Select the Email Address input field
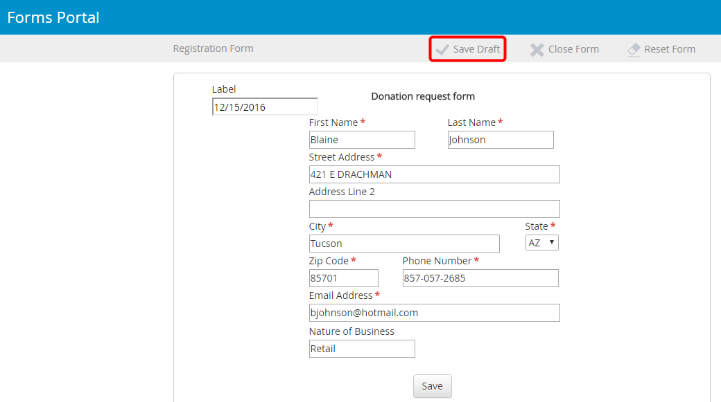 pos(435,313)
